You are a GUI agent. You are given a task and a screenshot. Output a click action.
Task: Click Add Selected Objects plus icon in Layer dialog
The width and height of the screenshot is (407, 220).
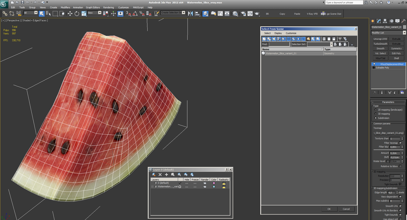[166, 175]
